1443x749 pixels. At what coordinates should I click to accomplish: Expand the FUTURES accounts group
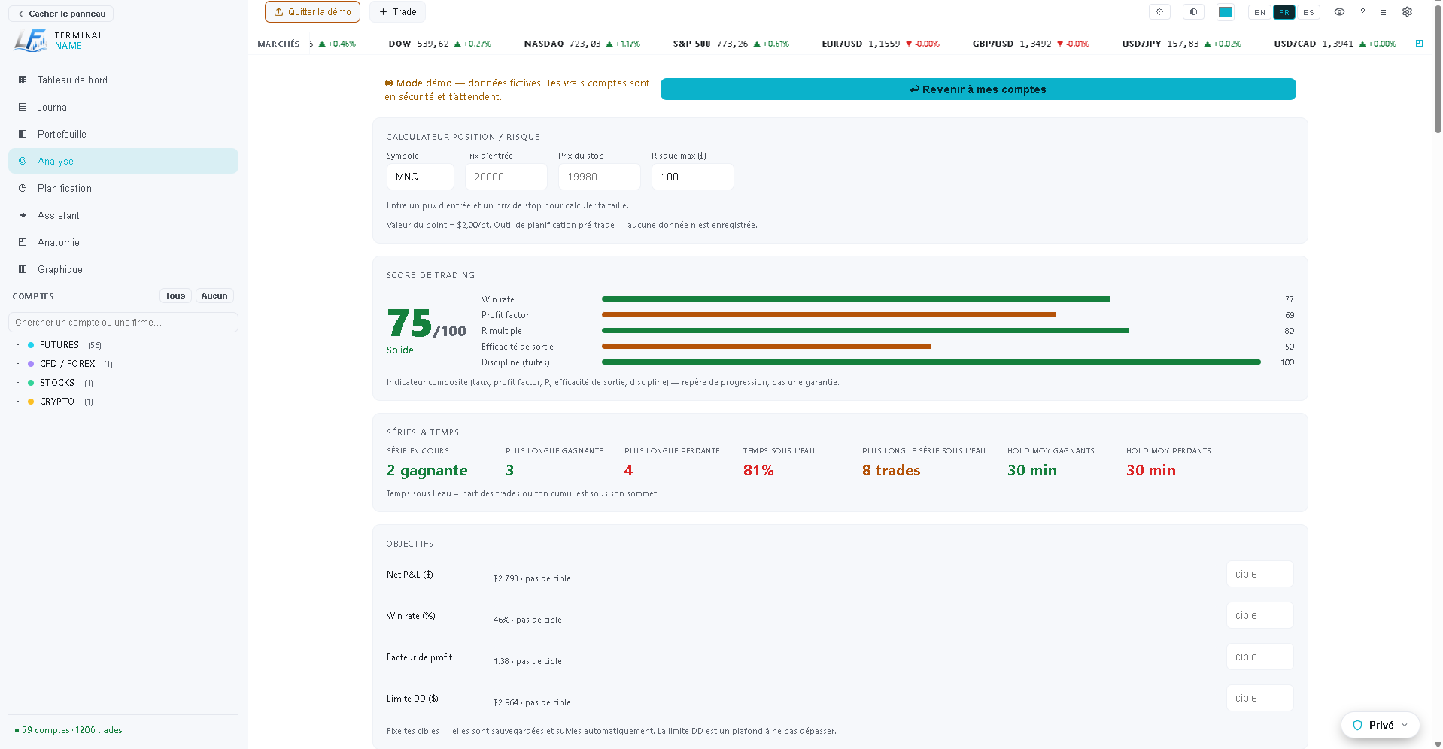coord(17,345)
